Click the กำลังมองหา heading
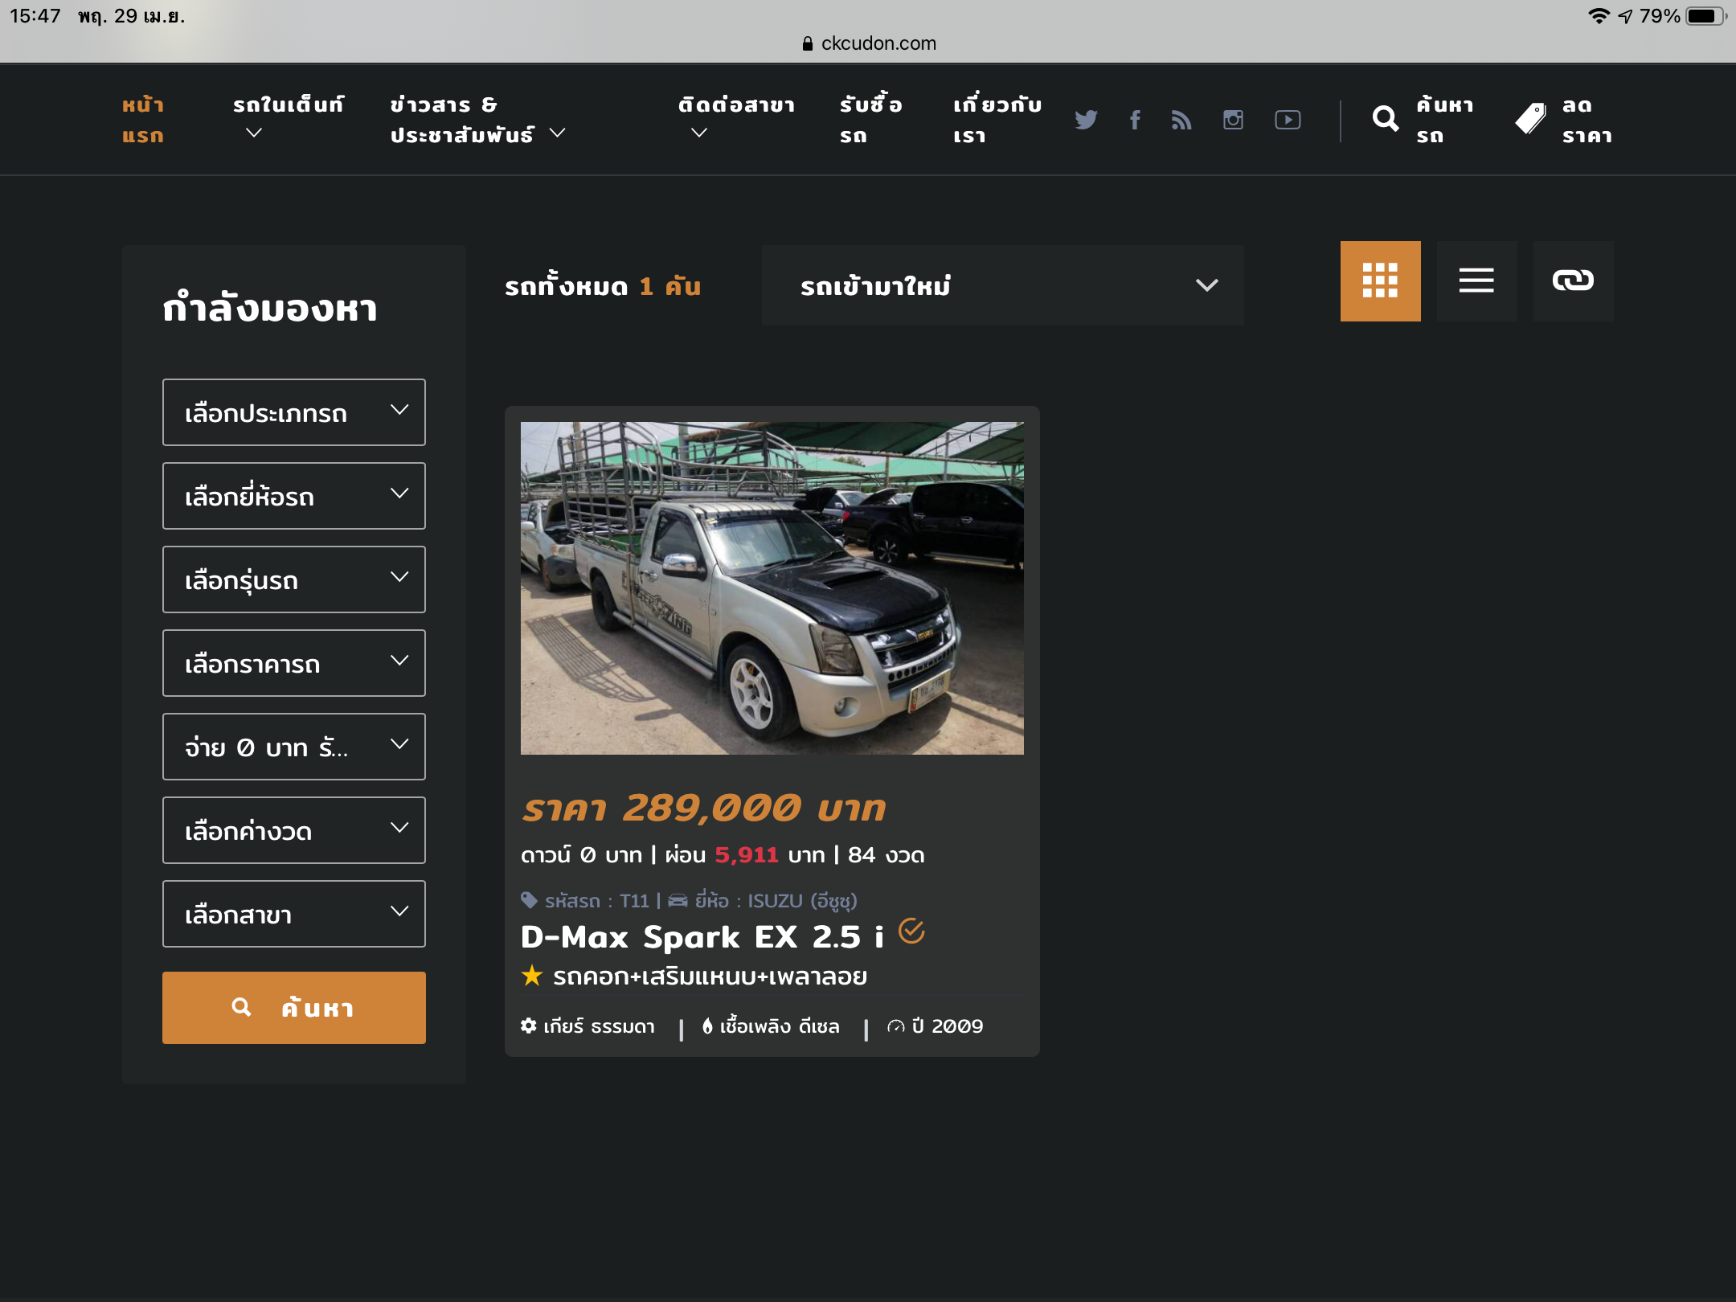 270,308
